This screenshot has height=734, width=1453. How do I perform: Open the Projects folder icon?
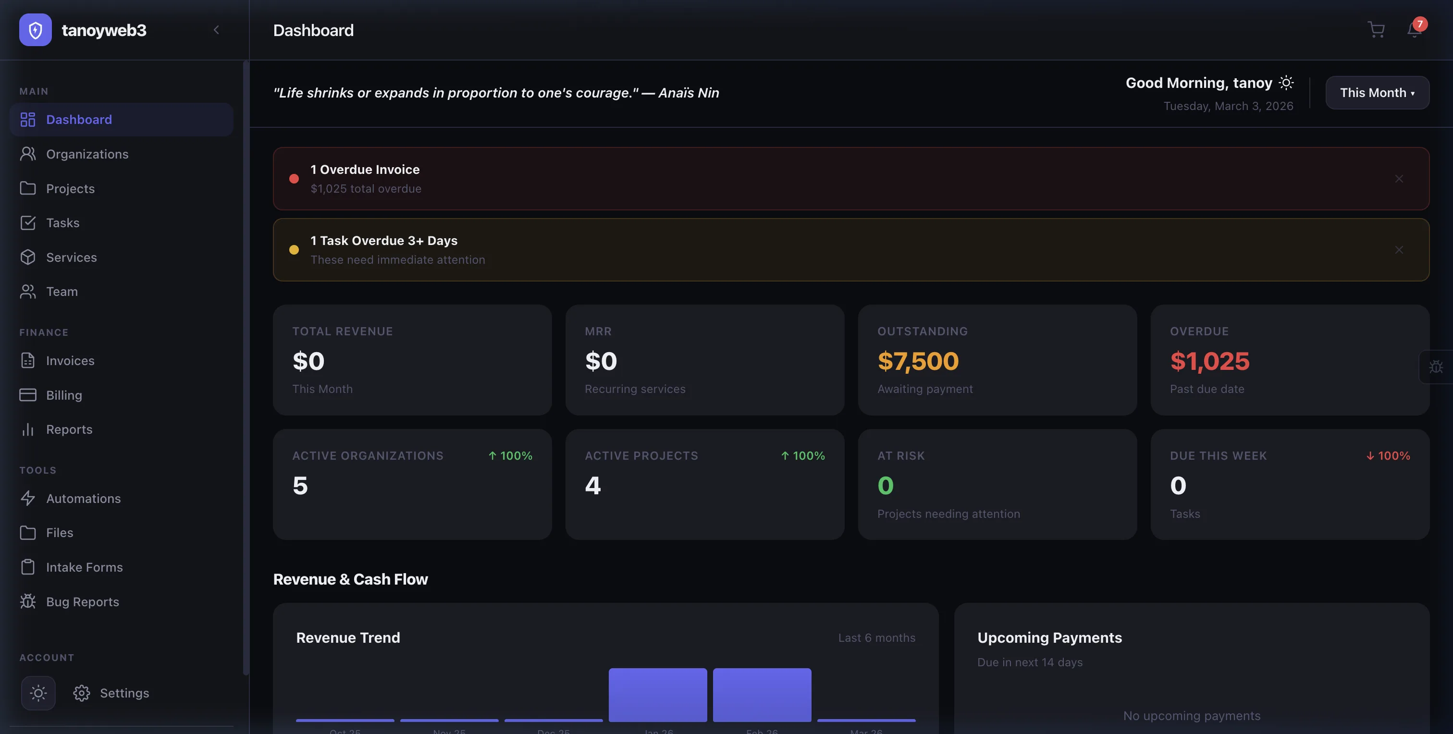(28, 188)
